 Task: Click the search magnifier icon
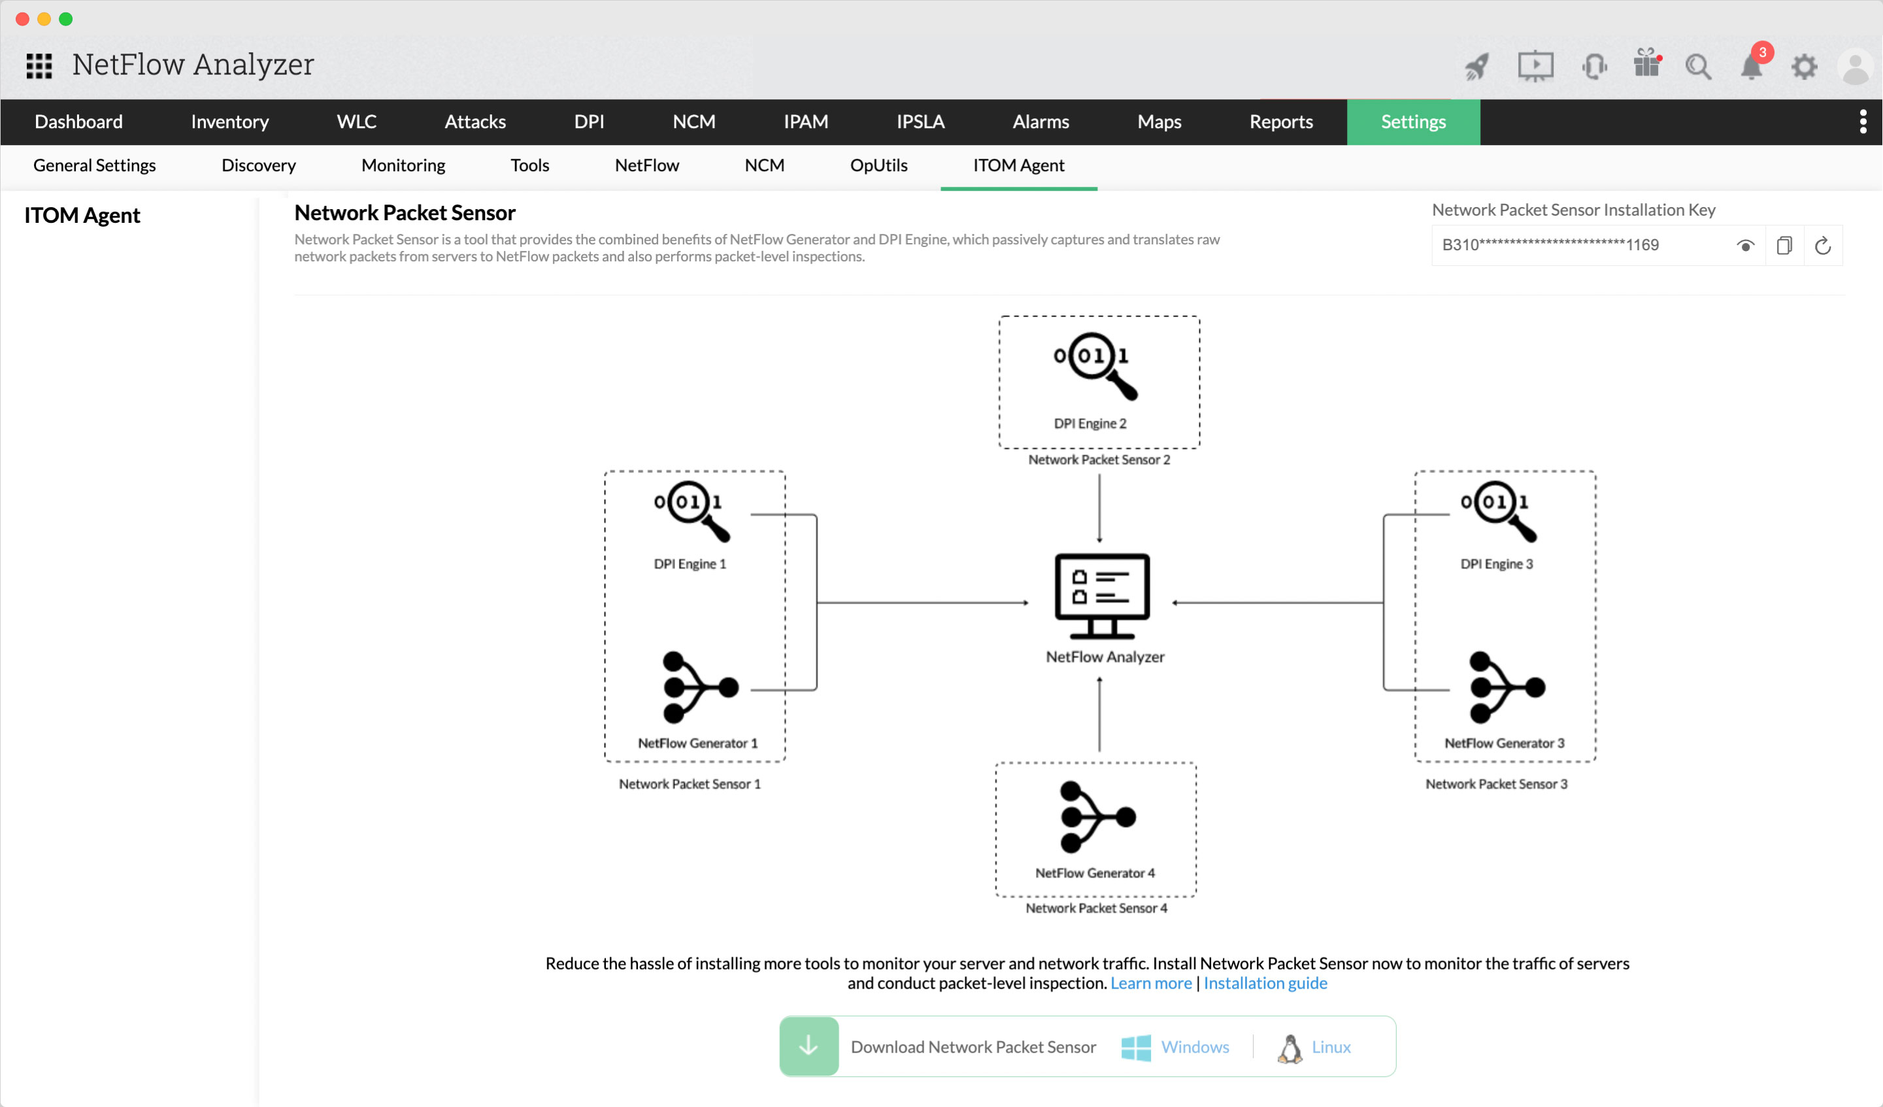pyautogui.click(x=1699, y=67)
